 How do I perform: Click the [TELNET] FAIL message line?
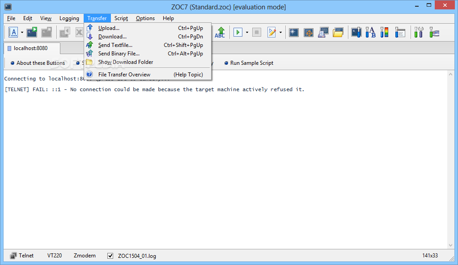coord(154,89)
